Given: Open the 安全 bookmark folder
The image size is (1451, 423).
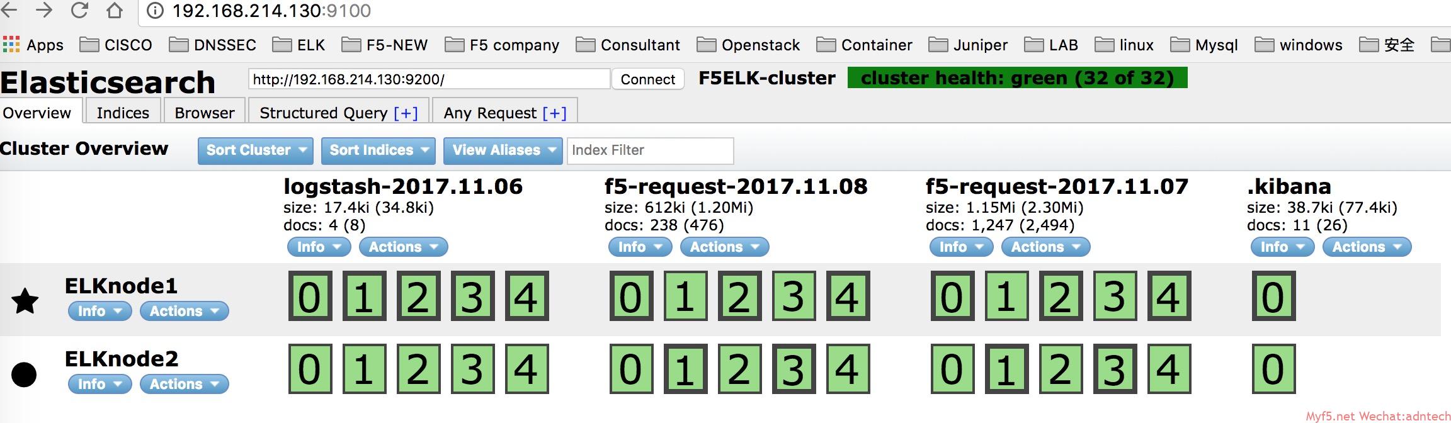Looking at the screenshot, I should click(1387, 45).
